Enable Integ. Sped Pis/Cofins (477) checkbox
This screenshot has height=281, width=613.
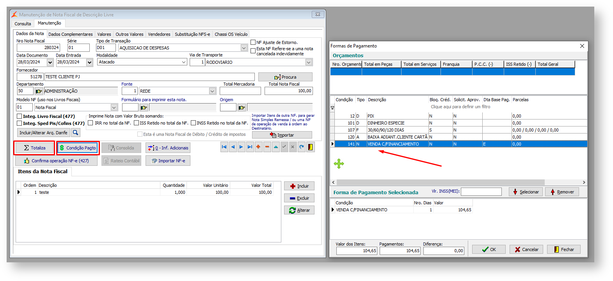tap(19, 123)
